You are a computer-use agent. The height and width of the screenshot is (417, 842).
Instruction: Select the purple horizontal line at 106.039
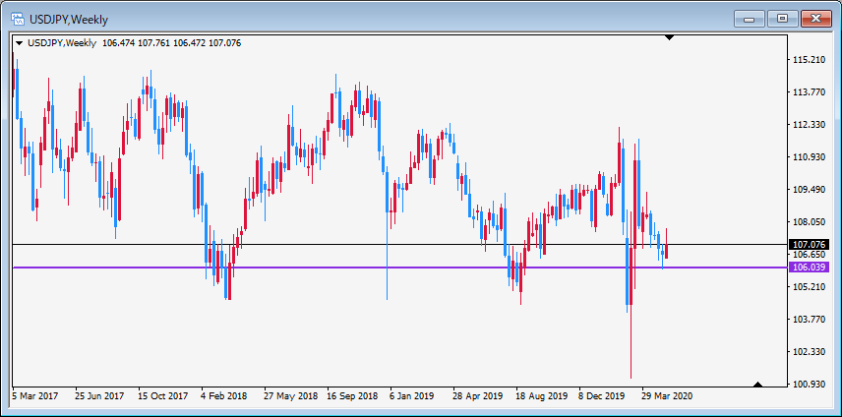pos(399,268)
